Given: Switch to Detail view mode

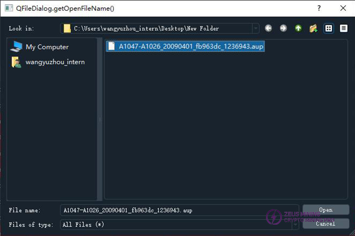Looking at the screenshot, I should 343,28.
